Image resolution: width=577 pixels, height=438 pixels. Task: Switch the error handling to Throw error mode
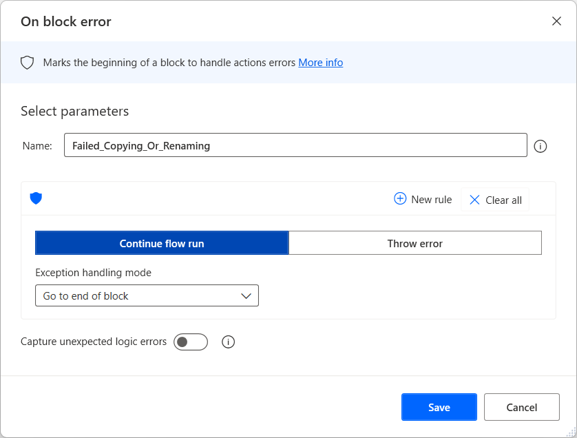coord(415,242)
